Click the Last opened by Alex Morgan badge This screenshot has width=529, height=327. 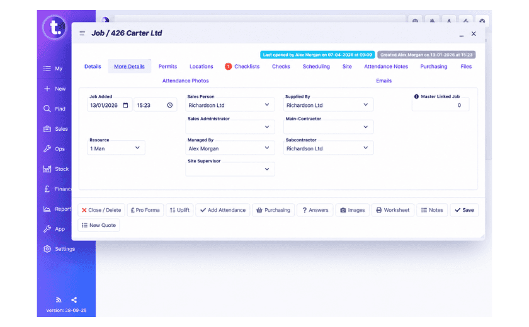coord(317,55)
